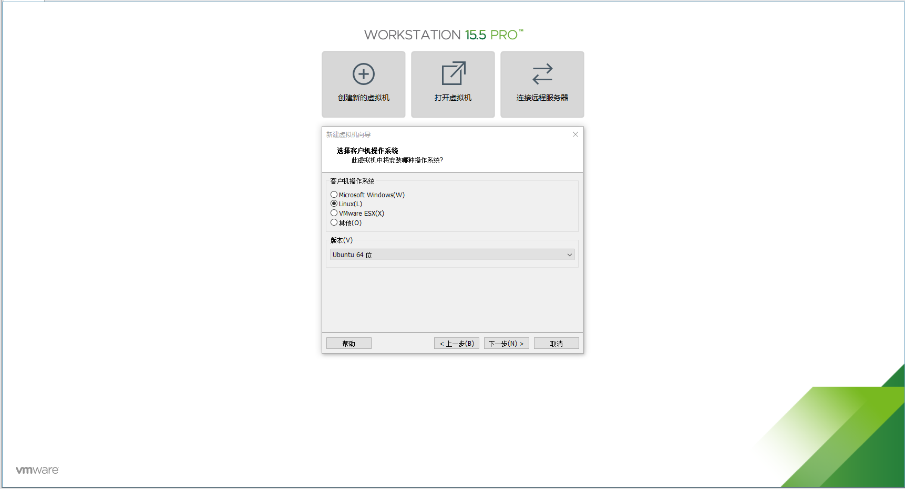This screenshot has height=489, width=905.
Task: Close the 新建虚拟机向导 dialog
Action: (x=575, y=134)
